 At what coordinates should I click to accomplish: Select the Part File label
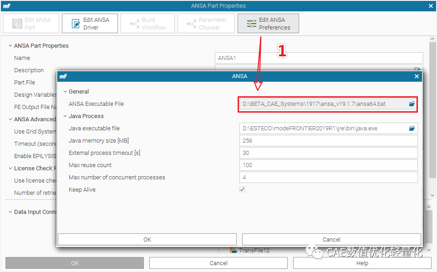(25, 83)
